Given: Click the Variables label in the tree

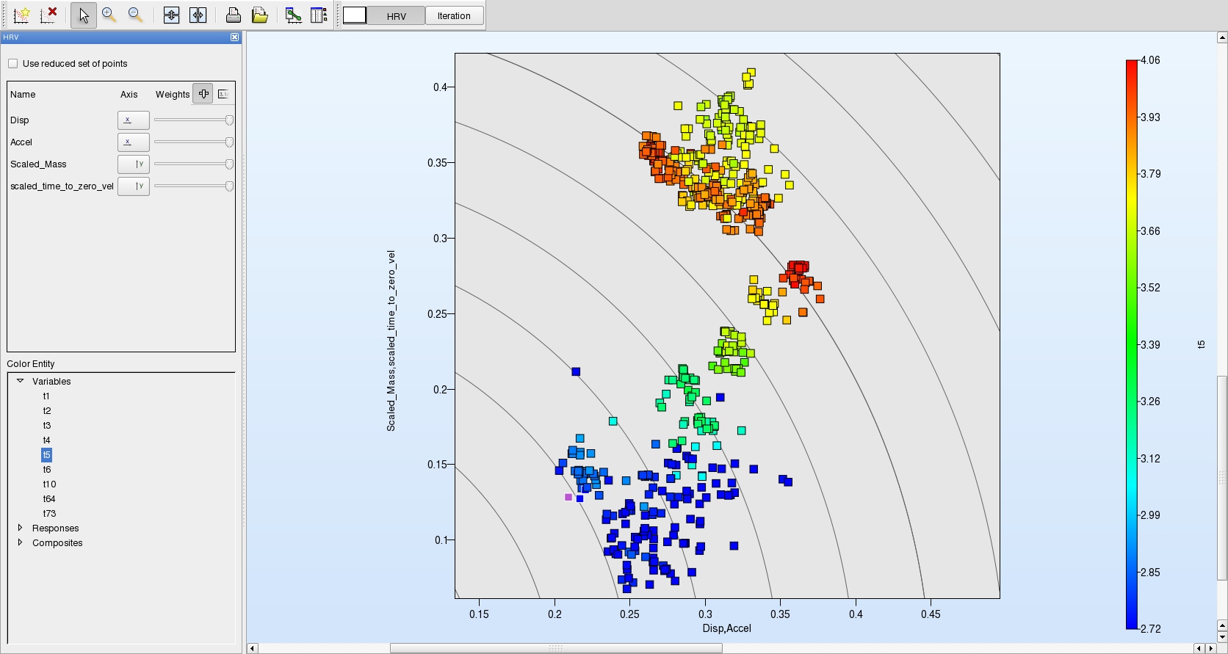Looking at the screenshot, I should click(51, 382).
